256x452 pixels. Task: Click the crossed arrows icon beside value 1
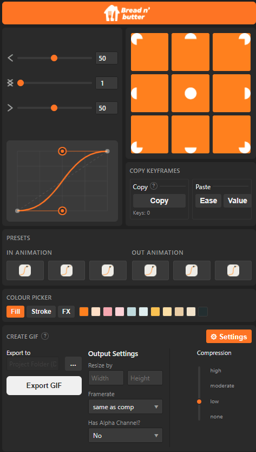point(10,83)
